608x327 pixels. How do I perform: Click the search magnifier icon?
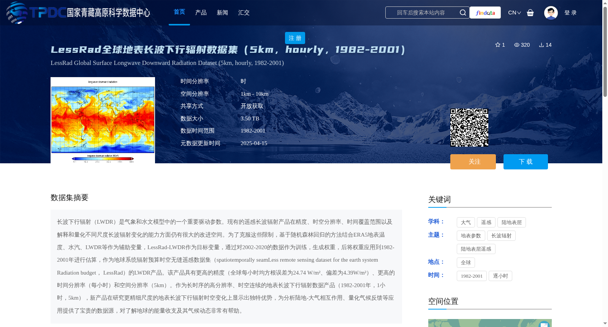coord(462,13)
